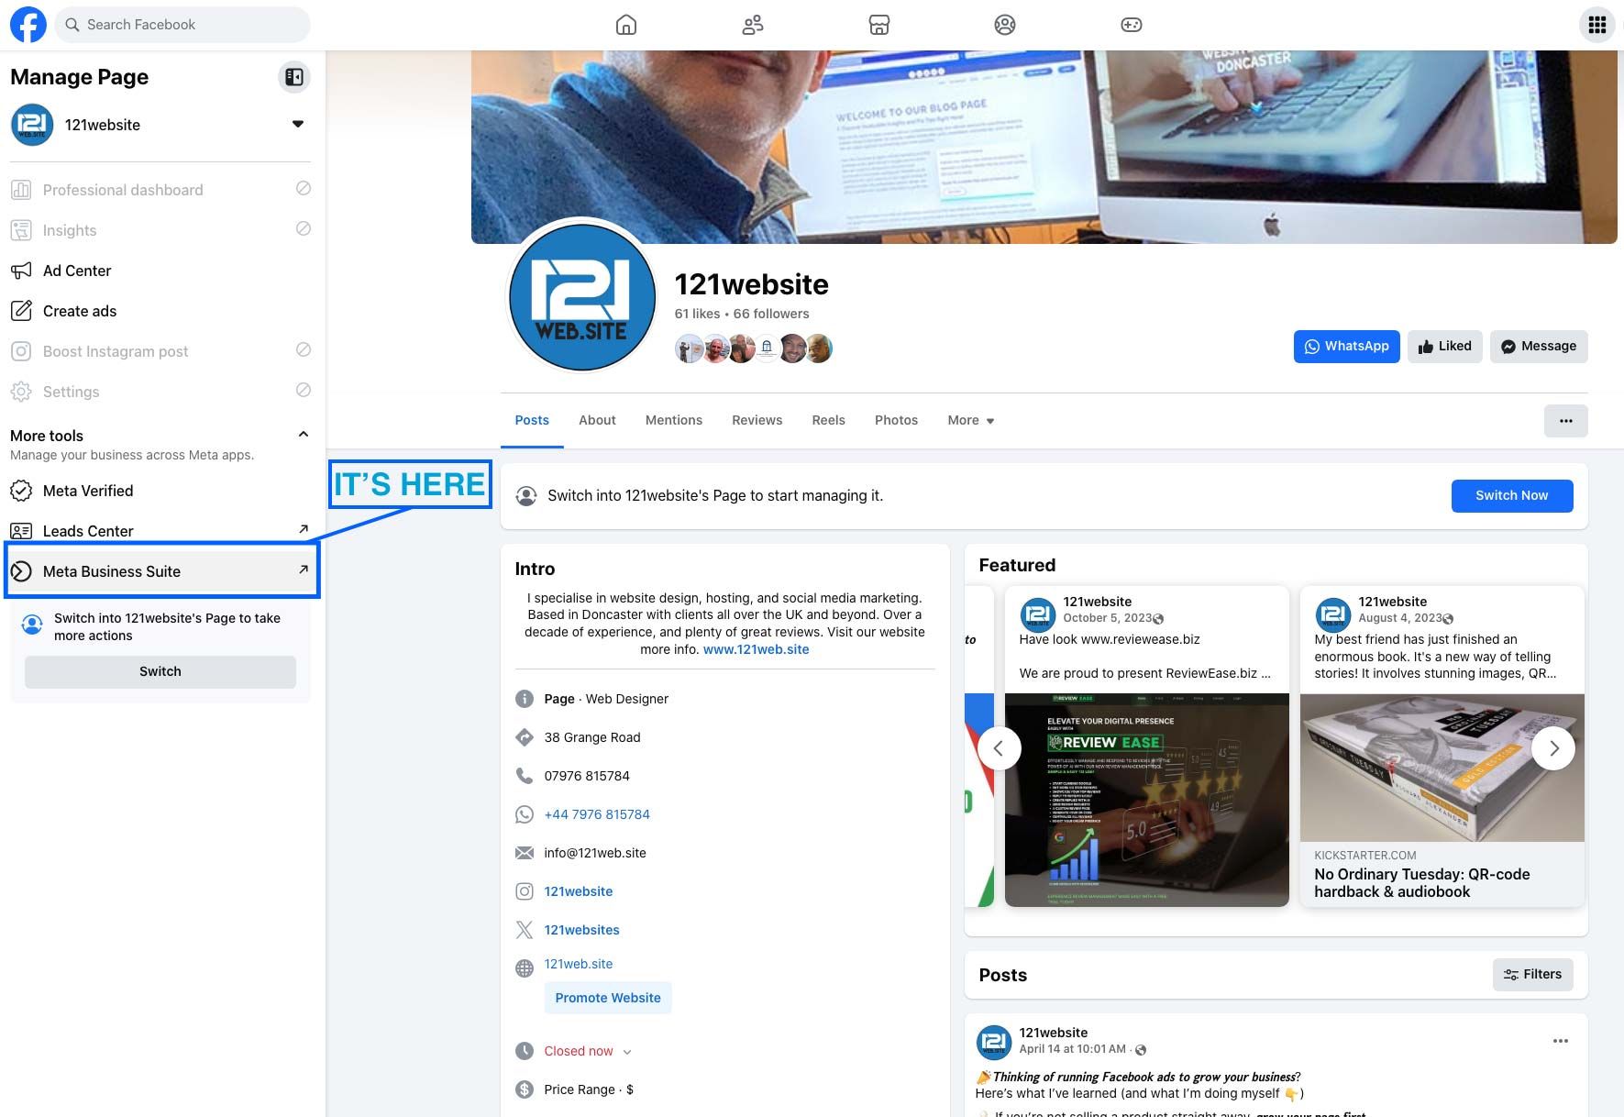1624x1117 pixels.
Task: Collapse the More tools section
Action: (x=304, y=434)
